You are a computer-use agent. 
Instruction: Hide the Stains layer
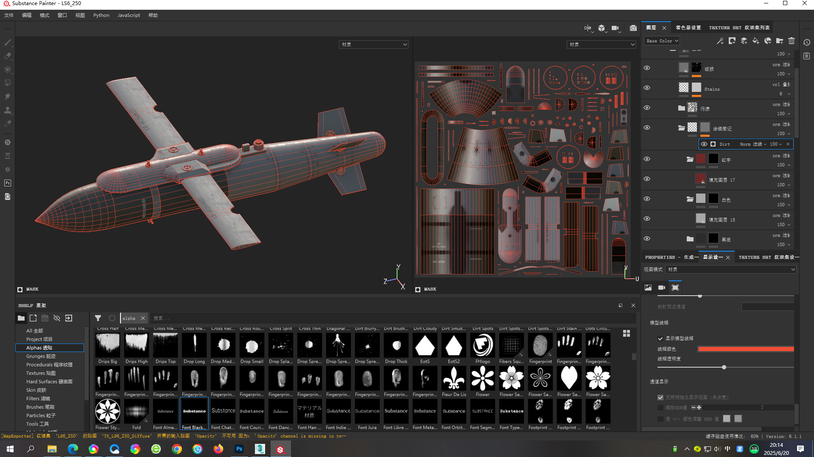[x=647, y=88]
